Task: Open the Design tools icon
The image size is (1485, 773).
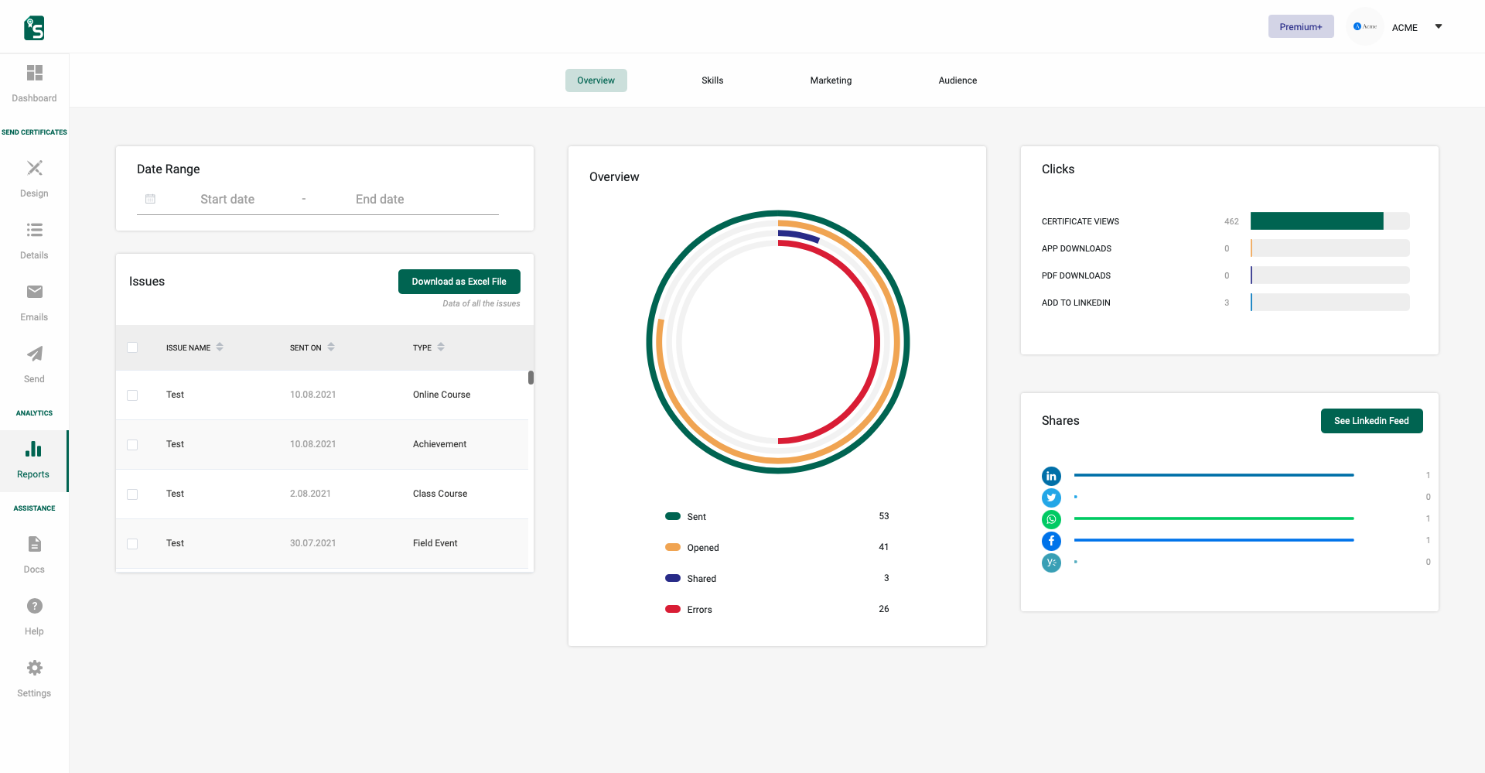Action: click(34, 169)
